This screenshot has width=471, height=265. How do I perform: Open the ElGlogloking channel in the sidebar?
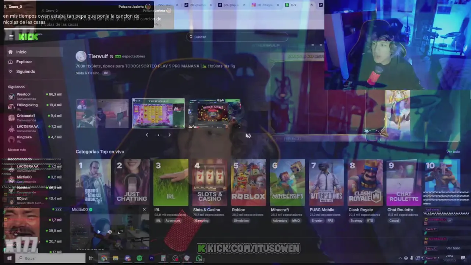click(x=35, y=107)
